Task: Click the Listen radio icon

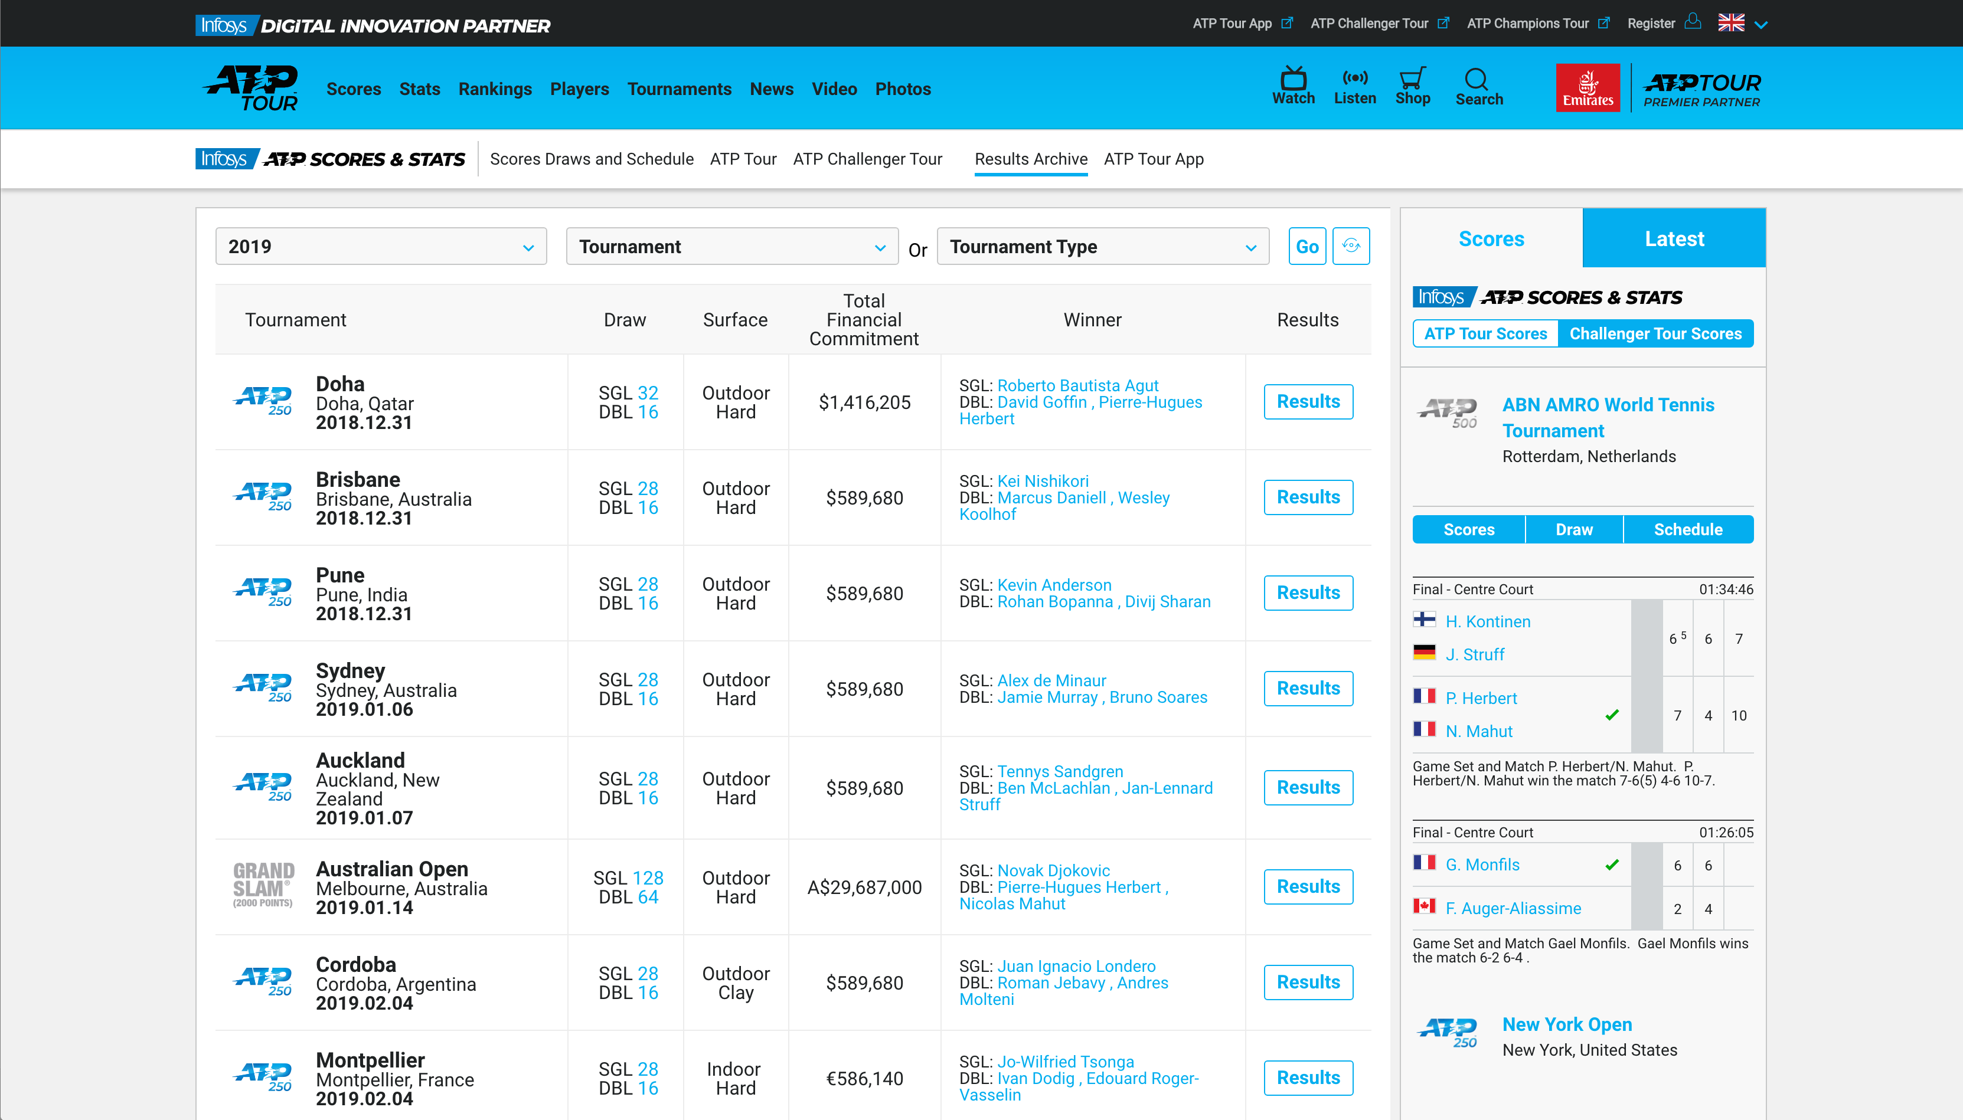Action: tap(1354, 78)
